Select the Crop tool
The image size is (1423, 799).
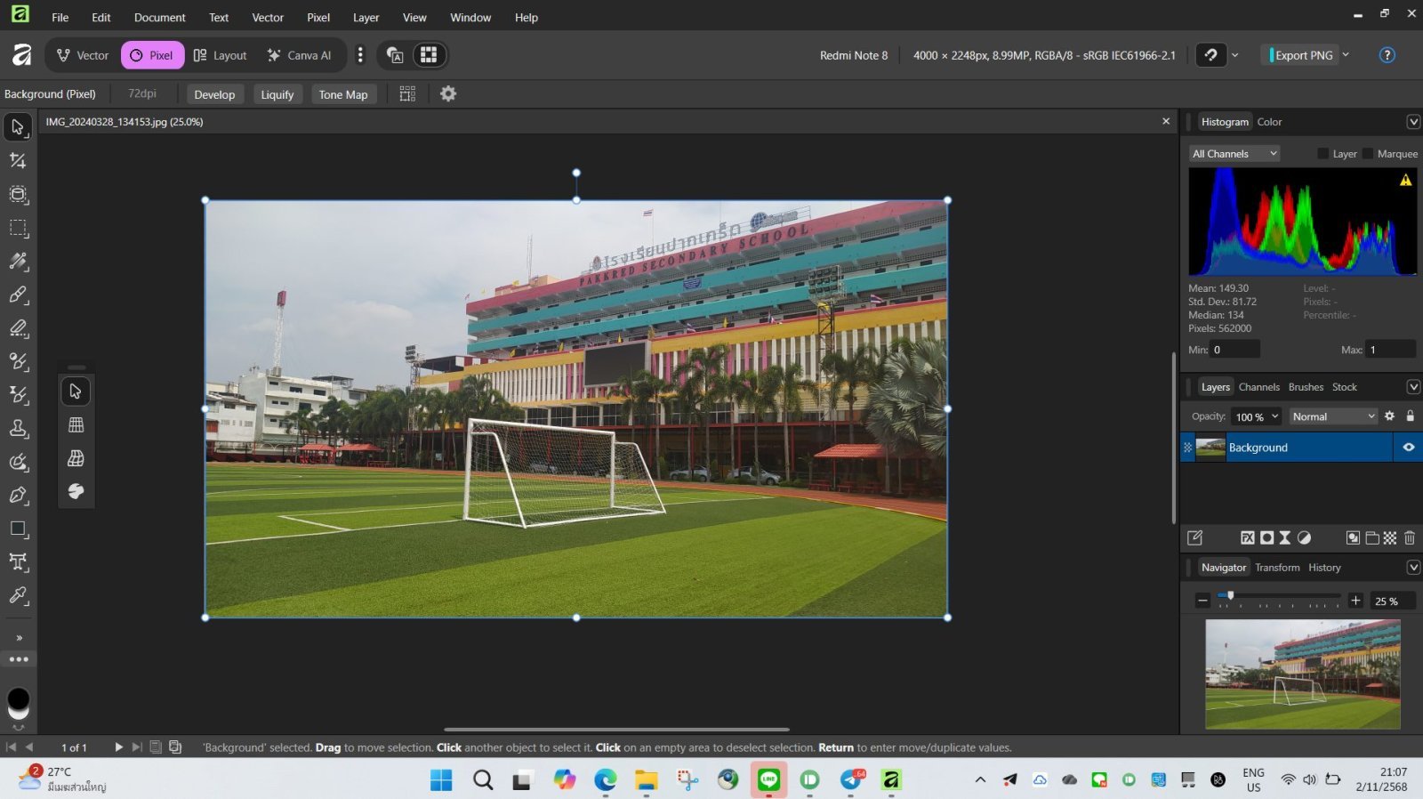[x=18, y=161]
